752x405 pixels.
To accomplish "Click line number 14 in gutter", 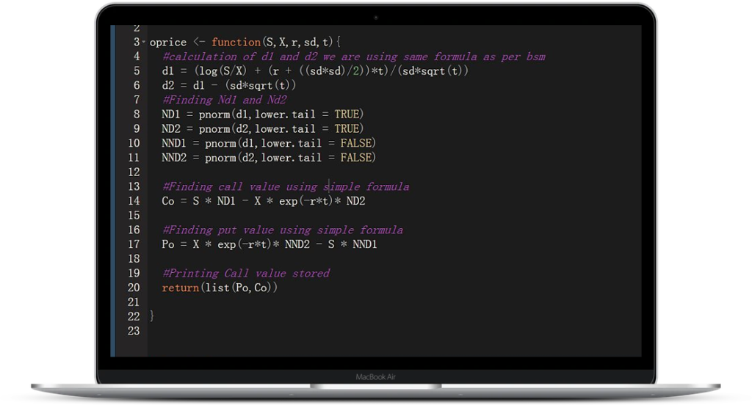I will (134, 201).
